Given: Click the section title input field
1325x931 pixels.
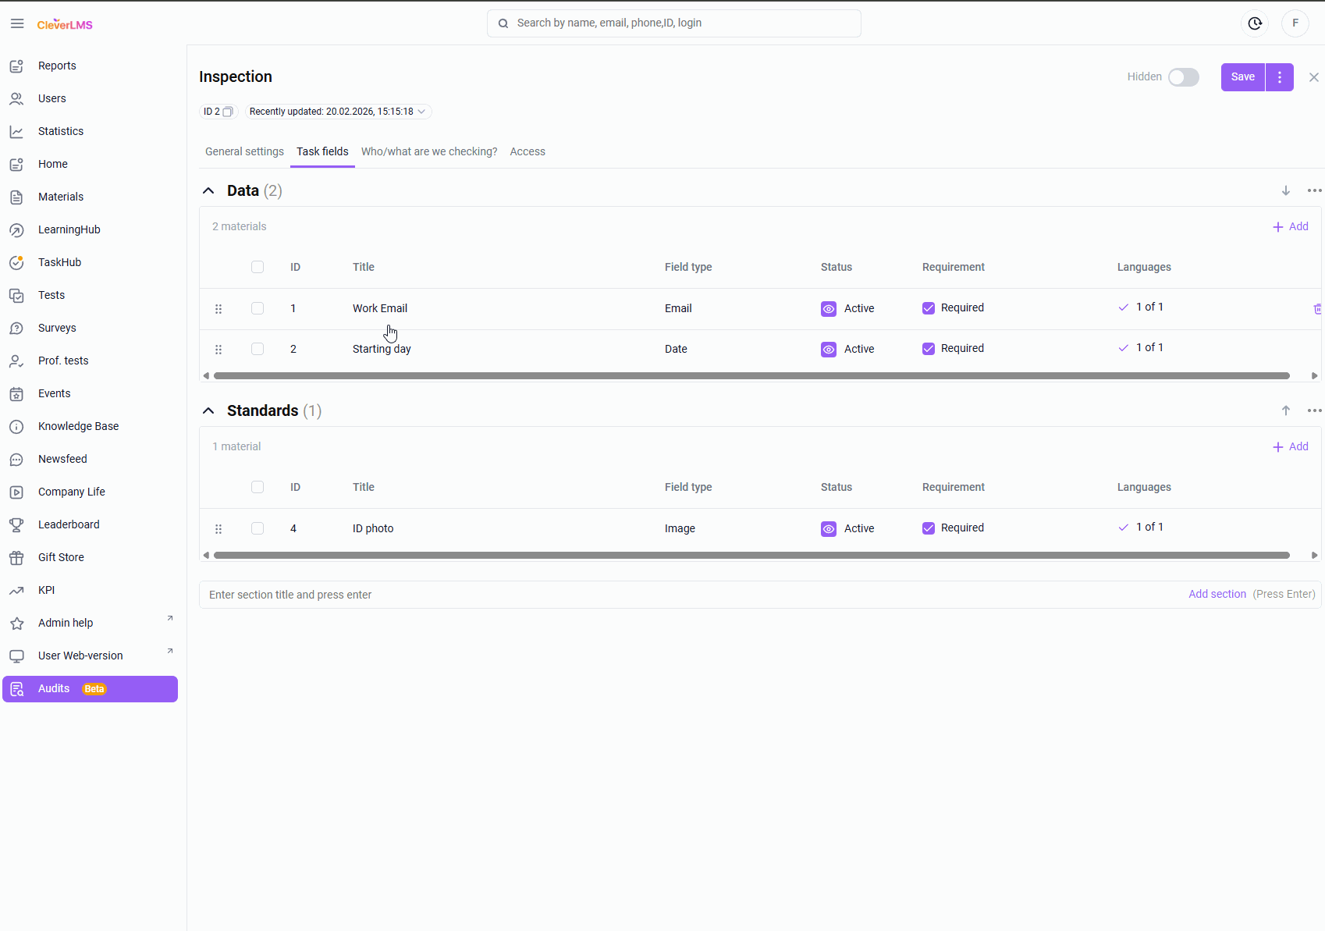Looking at the screenshot, I should [x=687, y=595].
